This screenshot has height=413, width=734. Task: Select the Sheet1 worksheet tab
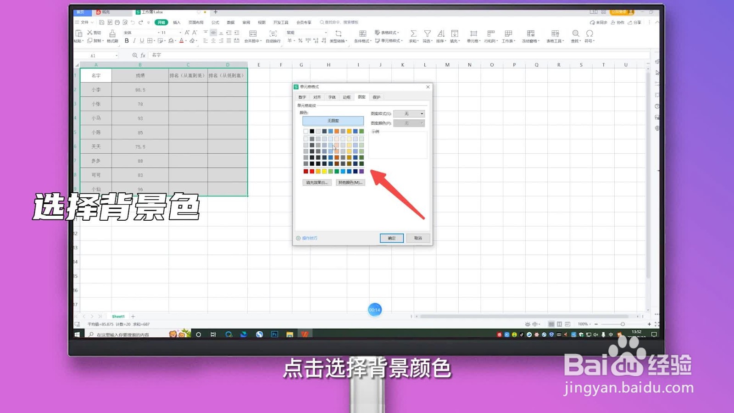pos(118,316)
